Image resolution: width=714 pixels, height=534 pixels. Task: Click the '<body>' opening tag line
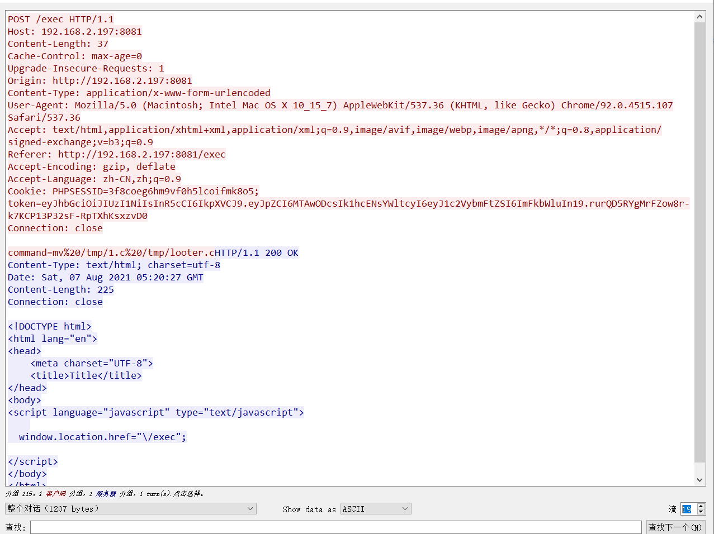[25, 400]
